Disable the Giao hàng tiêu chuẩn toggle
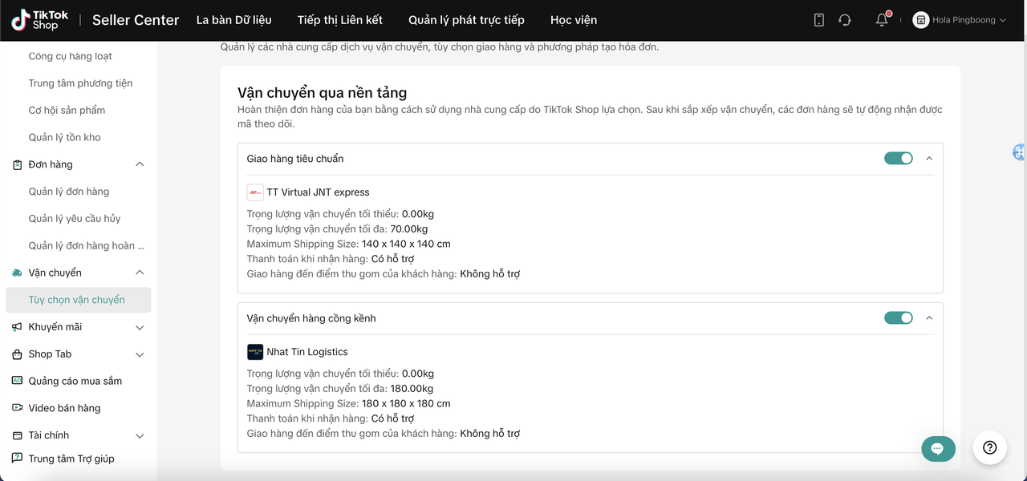 click(899, 159)
